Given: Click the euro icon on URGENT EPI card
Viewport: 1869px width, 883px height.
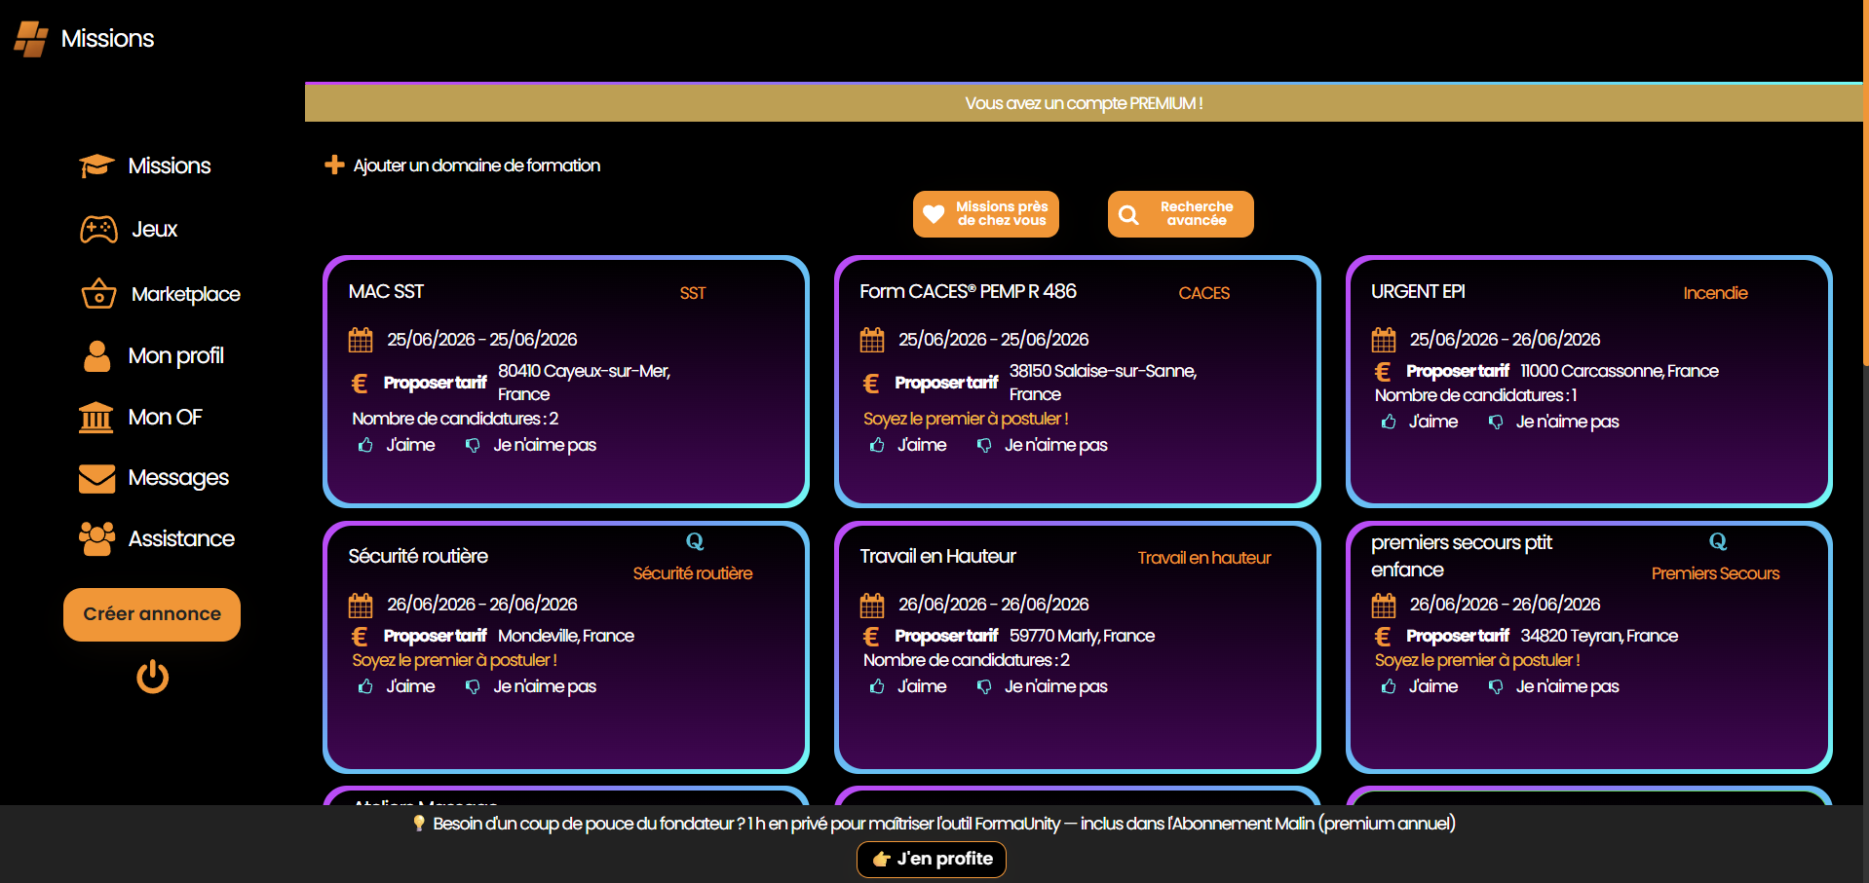Looking at the screenshot, I should point(1383,372).
